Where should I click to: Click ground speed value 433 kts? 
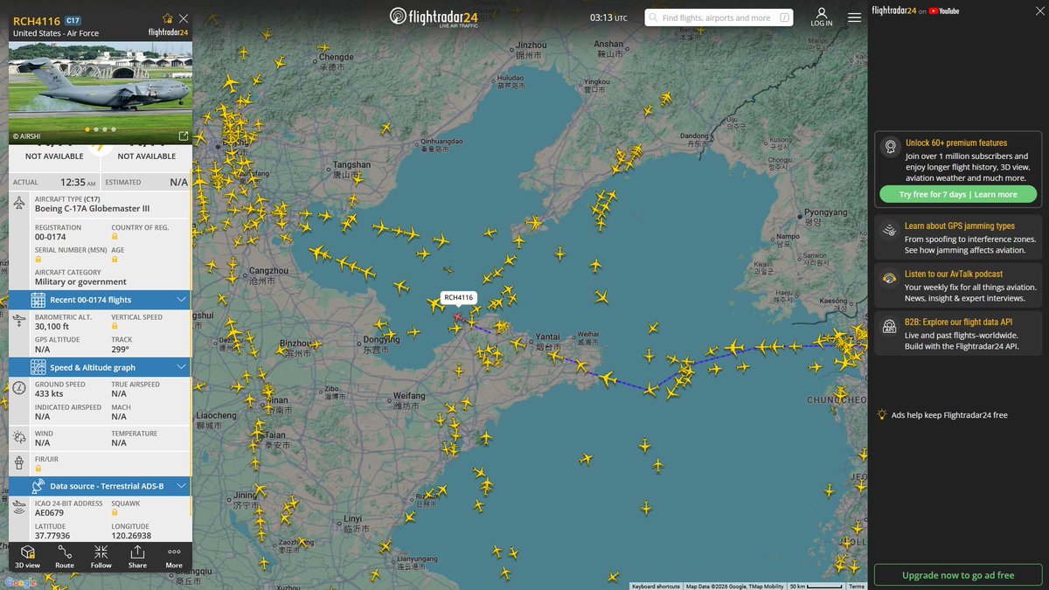(51, 394)
